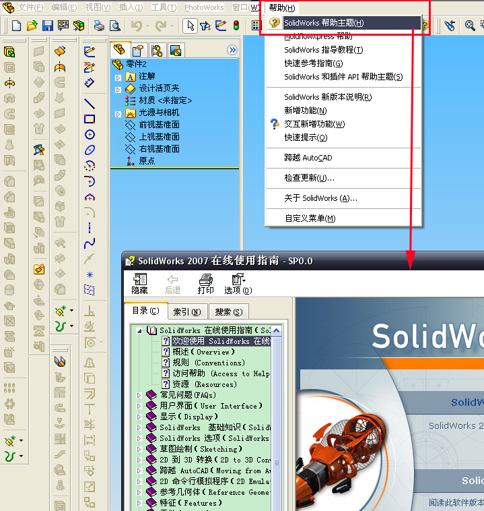
Task: Select 右视基准面 in feature tree
Action: (x=159, y=149)
